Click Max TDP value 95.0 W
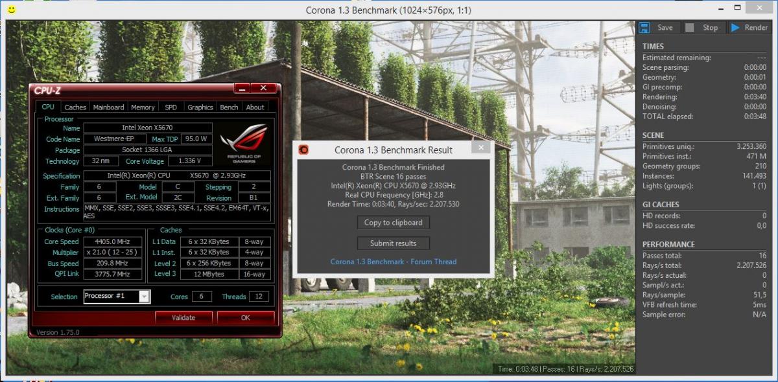 coord(196,139)
